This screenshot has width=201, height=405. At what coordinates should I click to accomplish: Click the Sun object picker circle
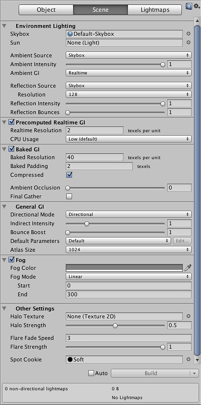(189, 43)
